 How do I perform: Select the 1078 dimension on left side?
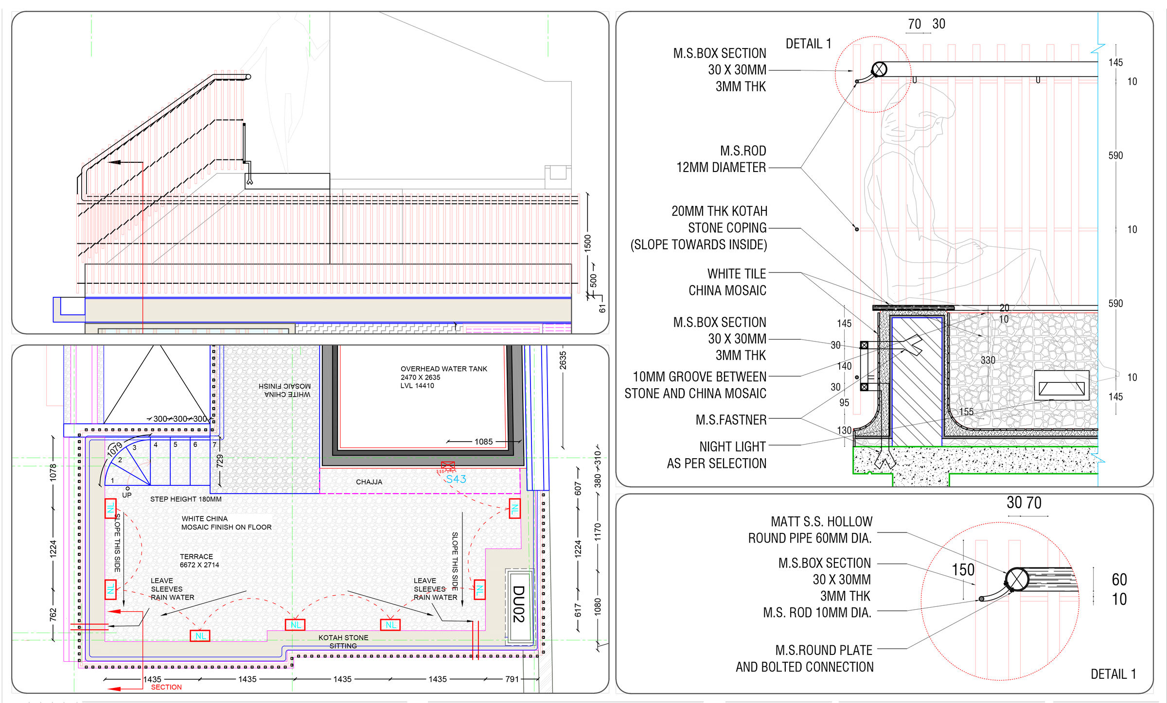[x=53, y=473]
